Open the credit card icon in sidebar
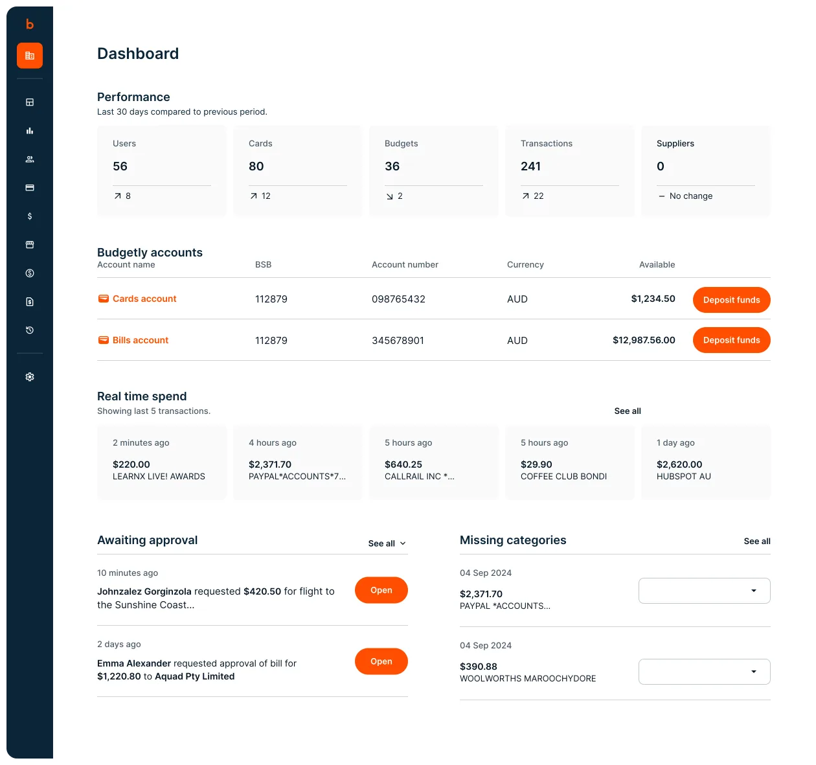 [30, 188]
